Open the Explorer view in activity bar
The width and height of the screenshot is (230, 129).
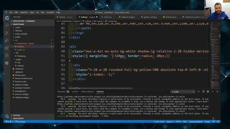6,18
